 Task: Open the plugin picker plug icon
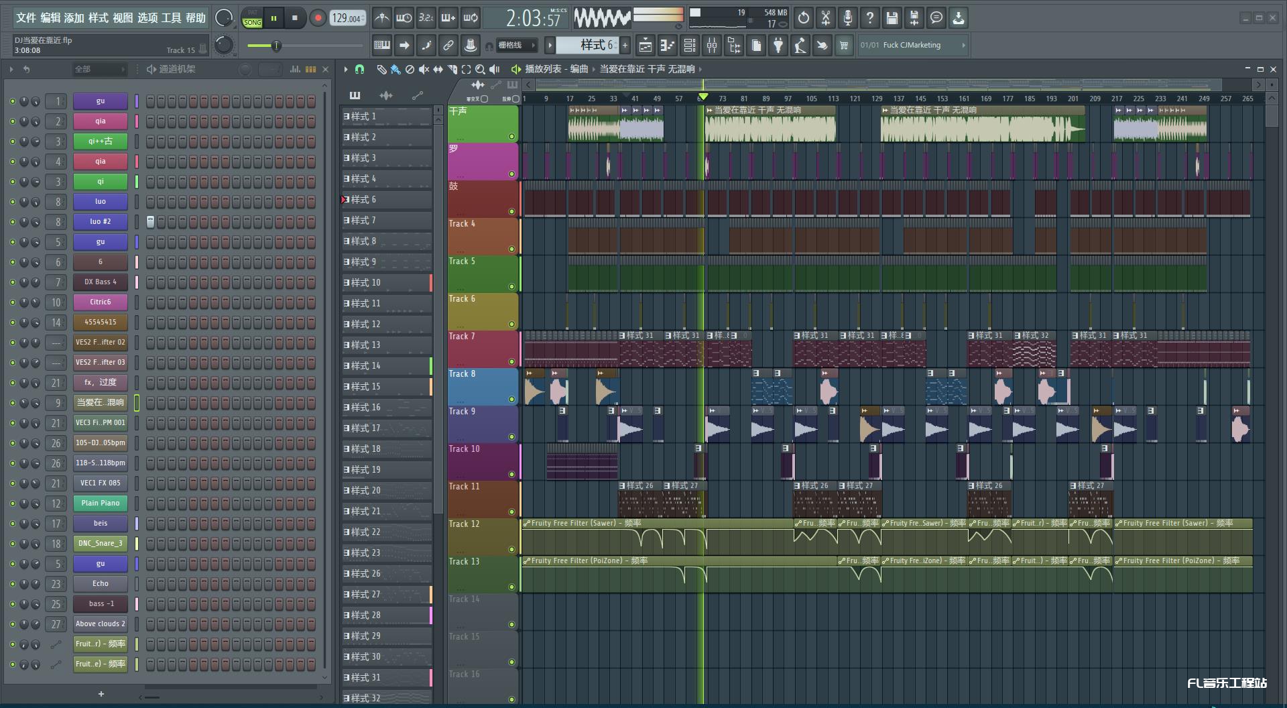pyautogui.click(x=778, y=46)
